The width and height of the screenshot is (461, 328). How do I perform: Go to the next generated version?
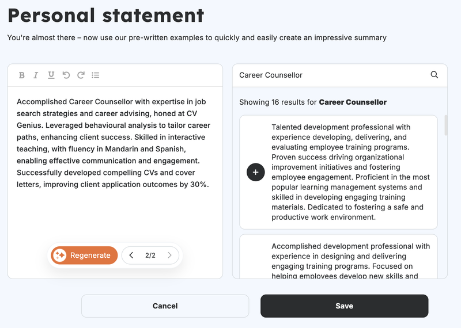(169, 255)
